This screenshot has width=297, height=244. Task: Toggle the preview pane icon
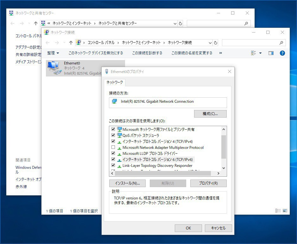[x=271, y=53]
